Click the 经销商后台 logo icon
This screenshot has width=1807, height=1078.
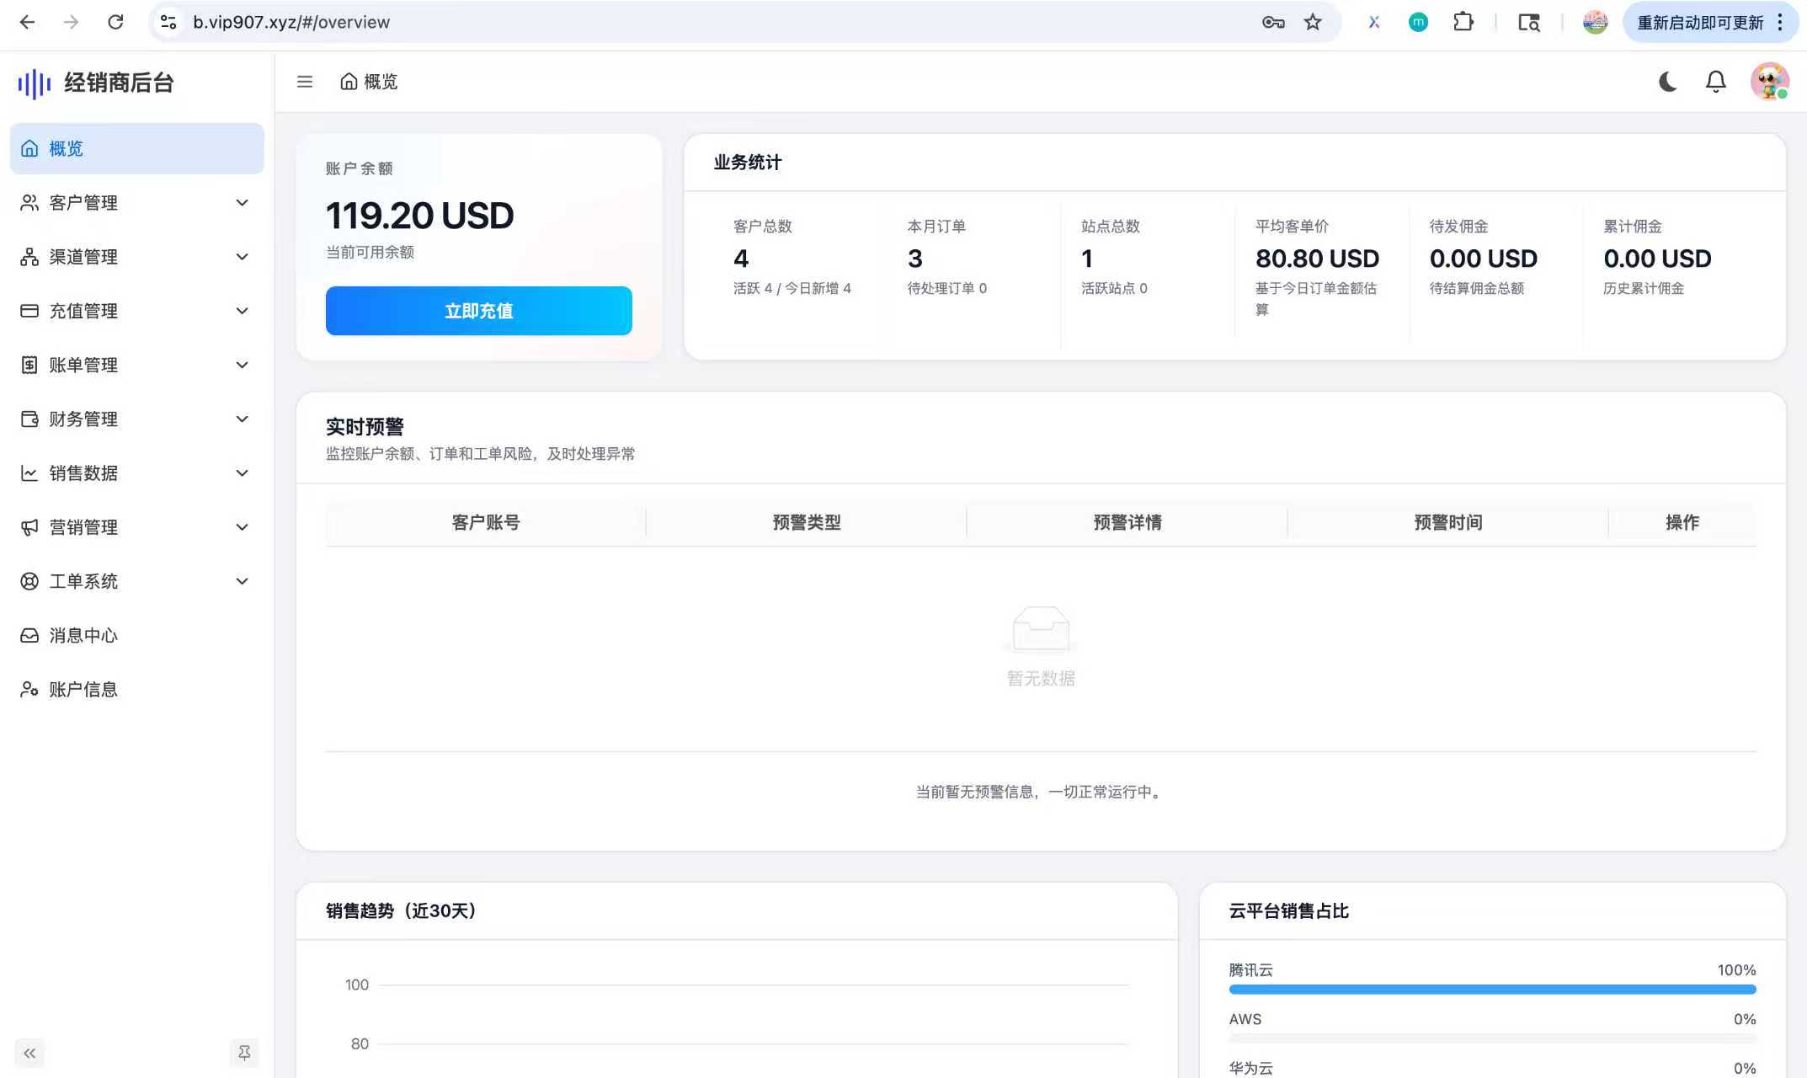(35, 83)
